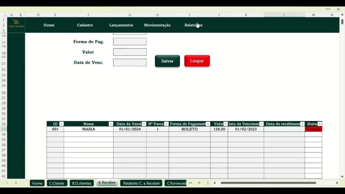Select the cell with value 129,00
The width and height of the screenshot is (345, 194).
point(219,129)
